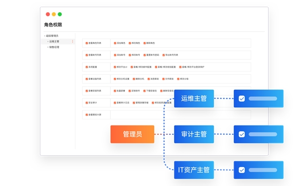This screenshot has width=308, height=186.
Task: Uncheck the 修改账号 permission
Action: 130,55
